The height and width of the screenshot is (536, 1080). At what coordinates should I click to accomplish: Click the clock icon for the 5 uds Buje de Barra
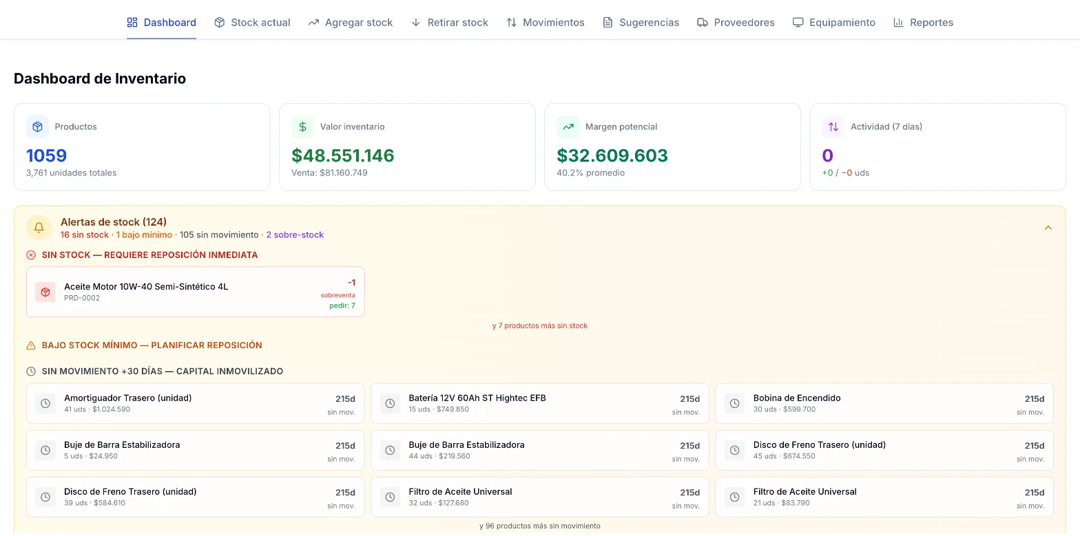[45, 450]
